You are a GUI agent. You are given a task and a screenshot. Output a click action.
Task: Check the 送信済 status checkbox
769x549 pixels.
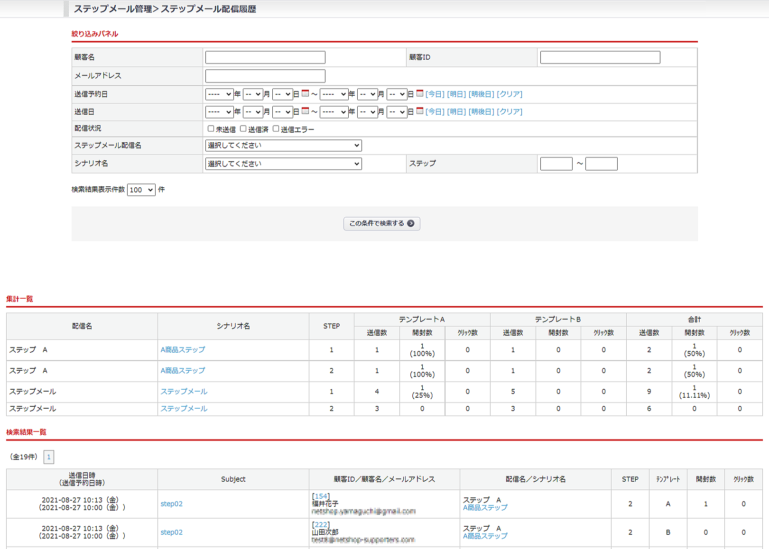(x=243, y=128)
